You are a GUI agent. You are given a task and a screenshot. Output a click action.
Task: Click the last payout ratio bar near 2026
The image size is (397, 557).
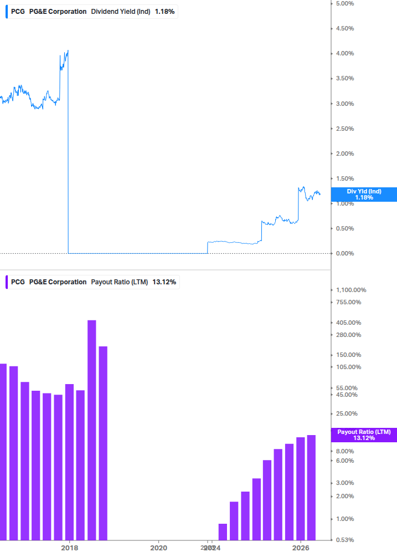click(311, 488)
